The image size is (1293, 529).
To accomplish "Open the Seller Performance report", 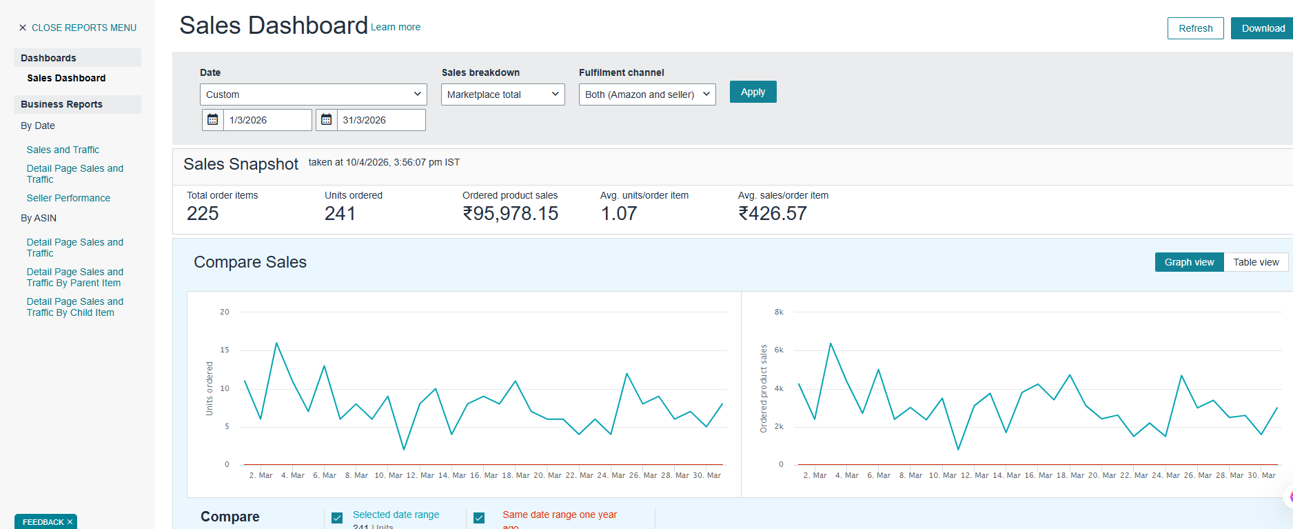I will pos(68,198).
